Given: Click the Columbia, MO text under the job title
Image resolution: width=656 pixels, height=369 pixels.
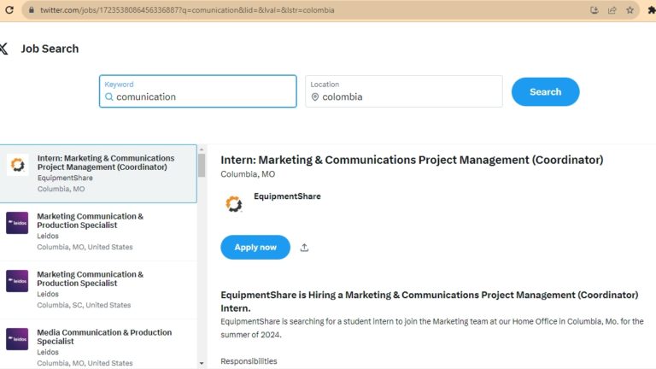Looking at the screenshot, I should pyautogui.click(x=248, y=174).
